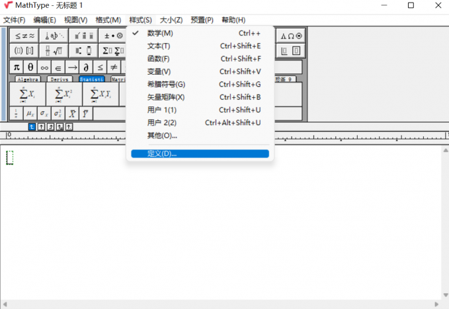
Task: Insert the not-equal symbol in small bar
Action: click(114, 67)
